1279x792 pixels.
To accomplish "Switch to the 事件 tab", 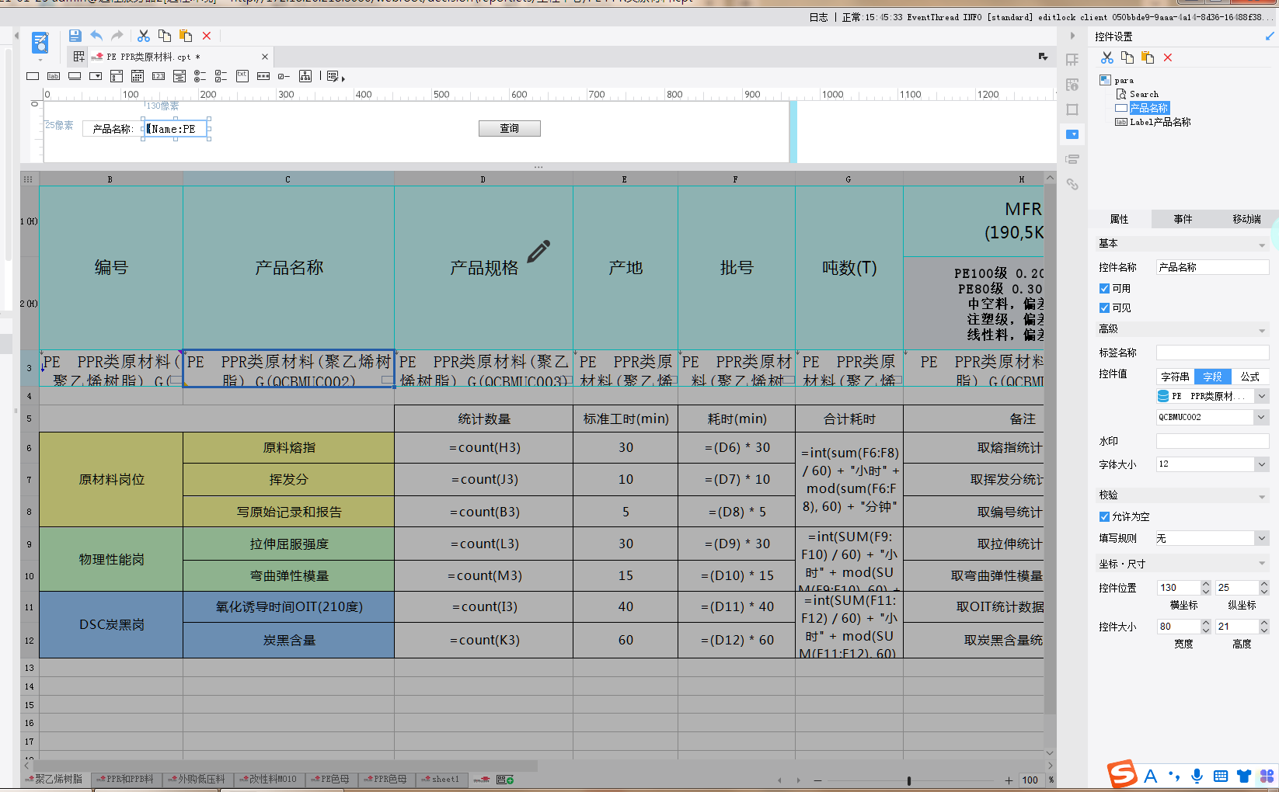I will coord(1183,219).
